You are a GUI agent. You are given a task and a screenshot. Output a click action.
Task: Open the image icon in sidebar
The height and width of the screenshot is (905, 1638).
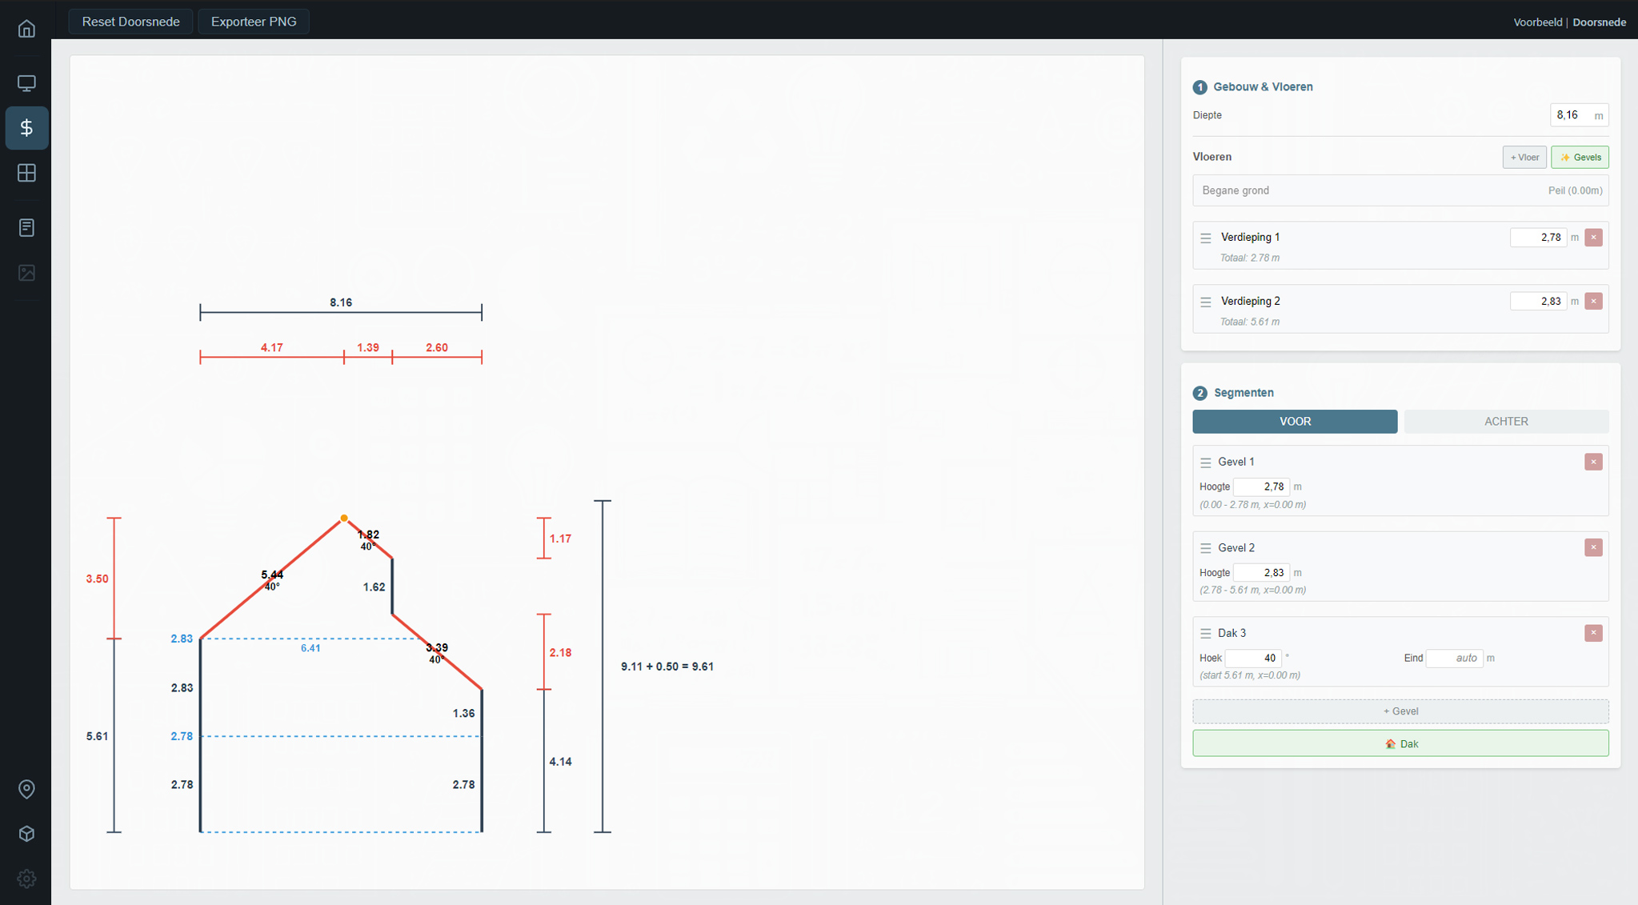tap(26, 273)
